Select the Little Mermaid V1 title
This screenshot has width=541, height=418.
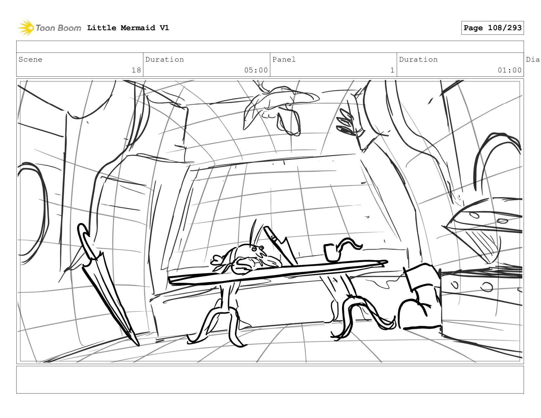(128, 28)
